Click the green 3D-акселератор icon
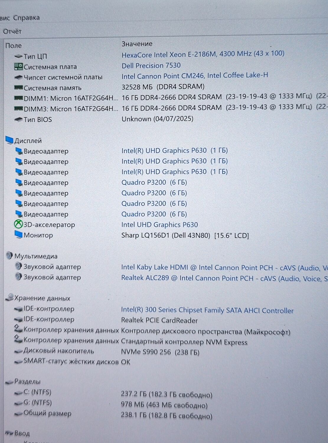328x443 pixels. point(18,224)
